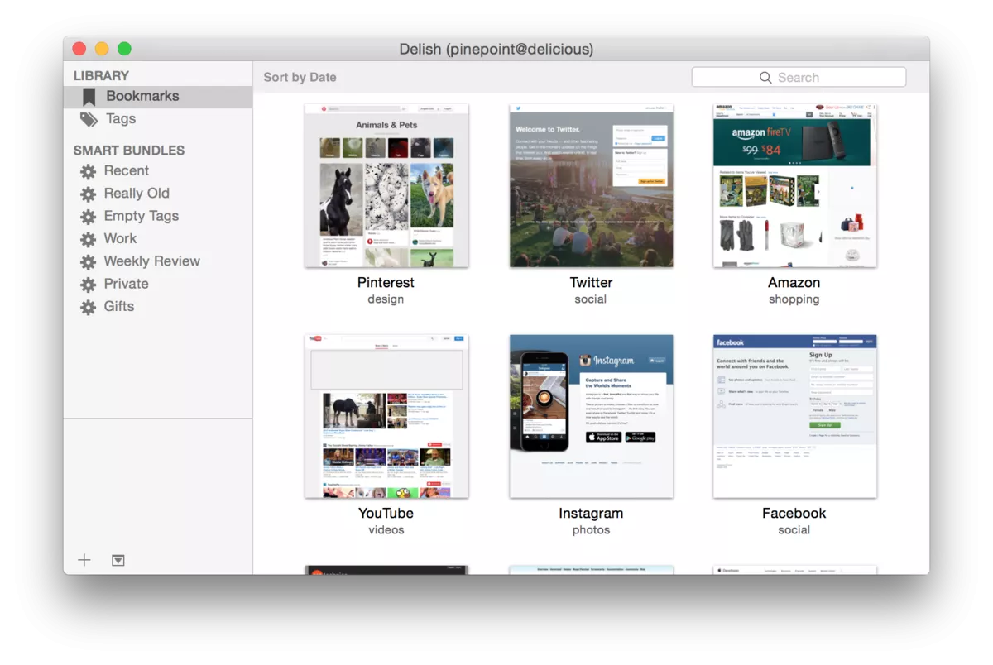Minimize the window with yellow button

(x=102, y=49)
